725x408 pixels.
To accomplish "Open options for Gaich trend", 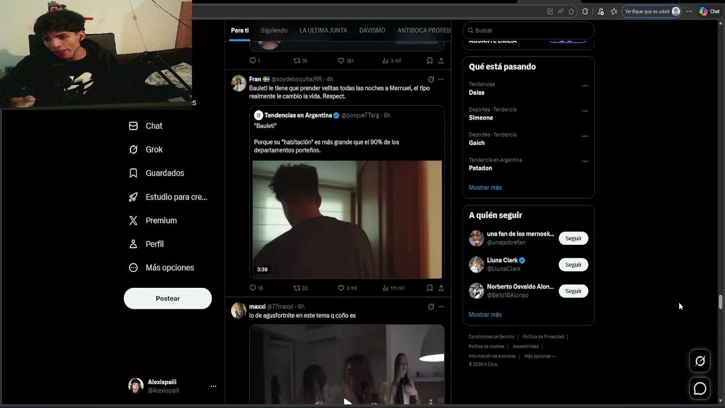I will pos(585,137).
